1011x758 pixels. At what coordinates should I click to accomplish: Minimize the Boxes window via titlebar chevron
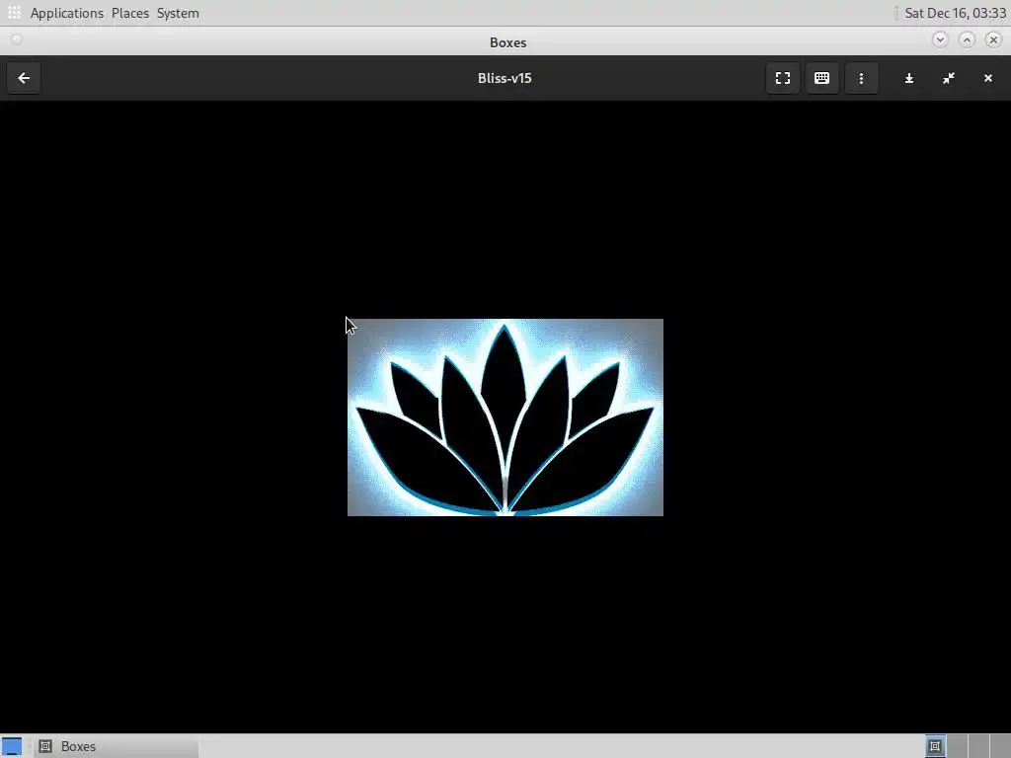[x=940, y=39]
